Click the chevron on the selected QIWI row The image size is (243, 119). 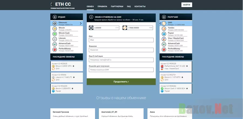160,23
